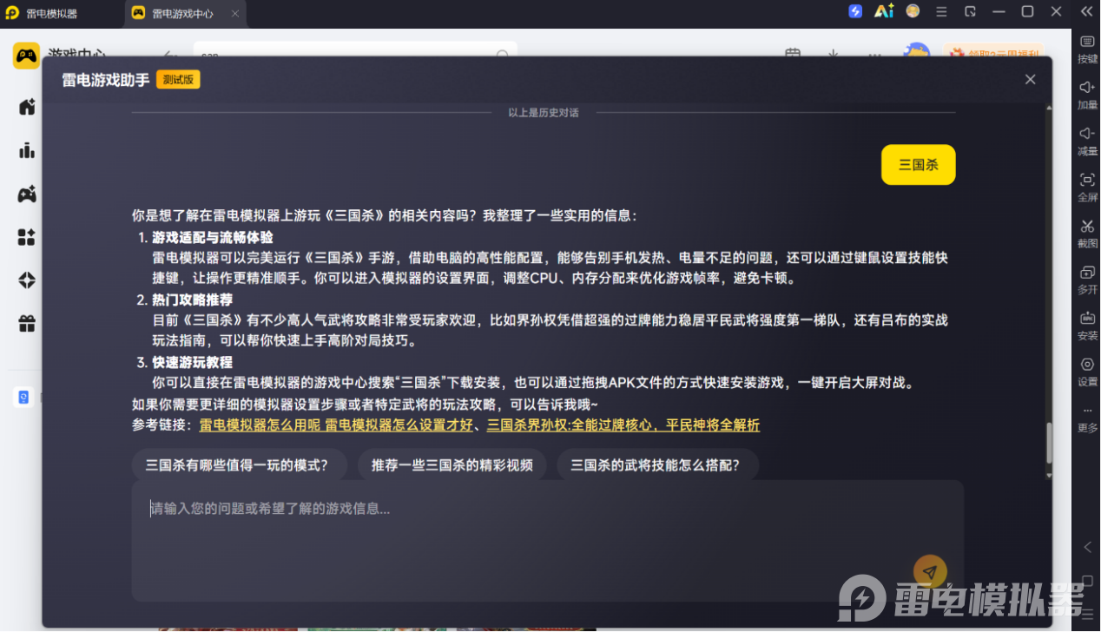Open the home icon in left sidebar
Viewport: 1101px width, 632px height.
click(x=27, y=107)
